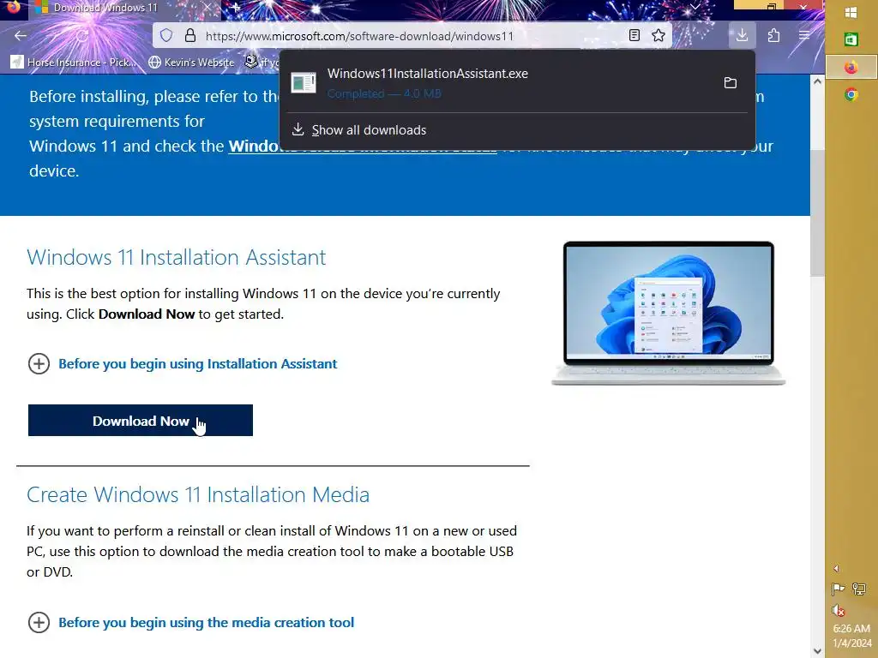
Task: Click the page scrollbar up arrow
Action: 817,81
